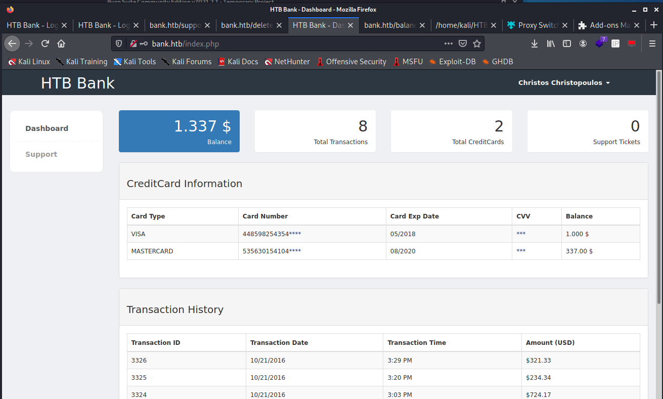
Task: Close the Add-ons Manager tab
Action: (x=637, y=25)
